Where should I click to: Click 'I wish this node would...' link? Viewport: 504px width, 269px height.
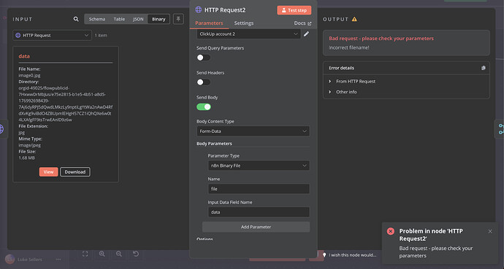(x=352, y=255)
